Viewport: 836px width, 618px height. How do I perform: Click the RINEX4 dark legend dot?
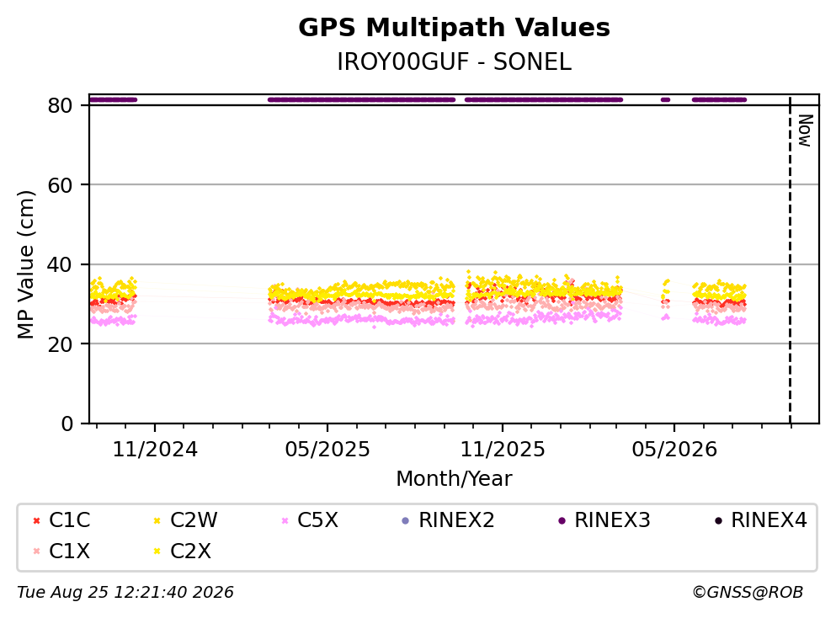(x=718, y=520)
